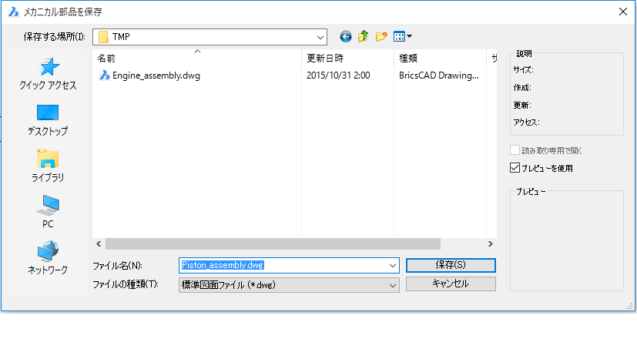
Task: Open ライブラリ in the sidebar
Action: click(x=48, y=166)
